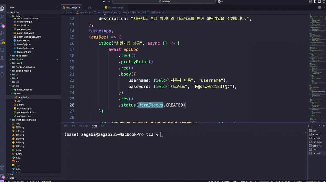
Task: Maximize the panel with up chevron
Action: point(319,126)
